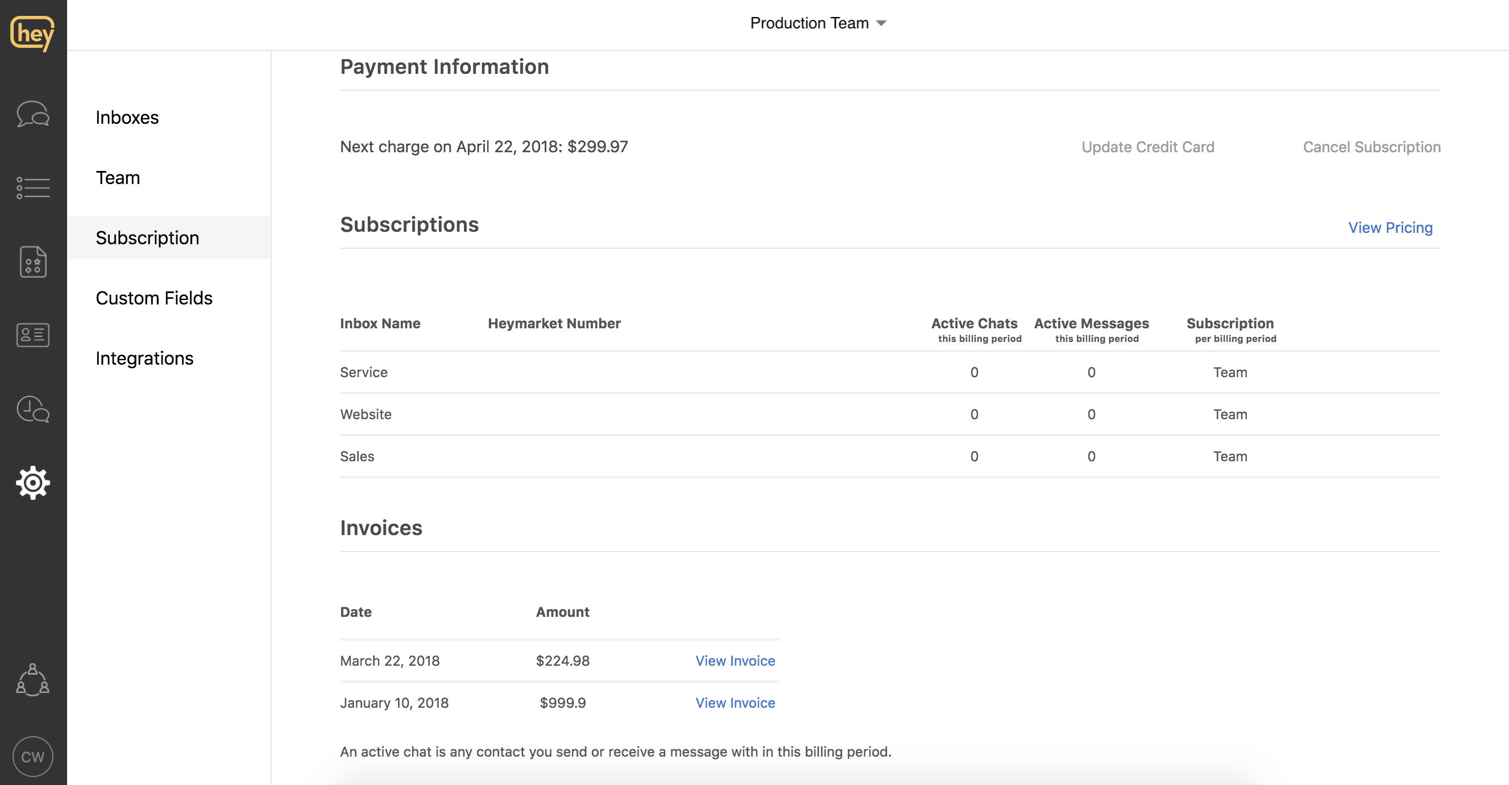The height and width of the screenshot is (785, 1509).
Task: Click the $999.9 invoice amount
Action: pos(563,703)
